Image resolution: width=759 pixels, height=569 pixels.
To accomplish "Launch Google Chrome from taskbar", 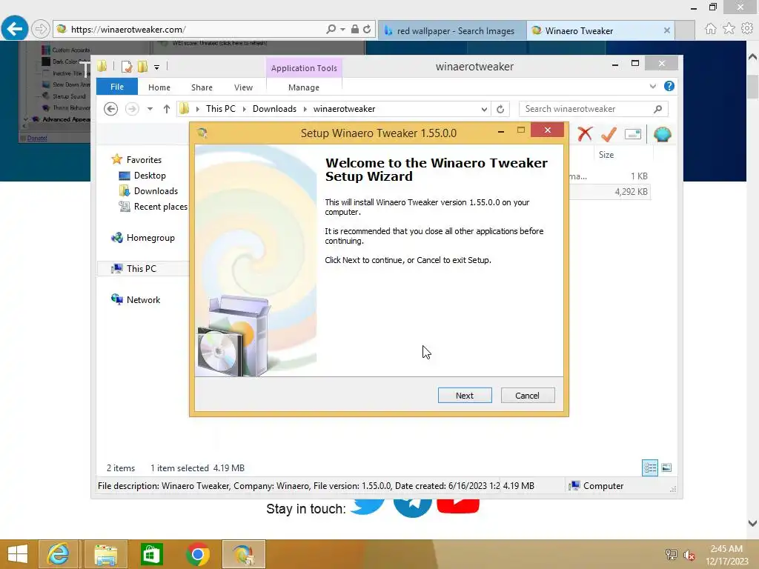I will (197, 554).
